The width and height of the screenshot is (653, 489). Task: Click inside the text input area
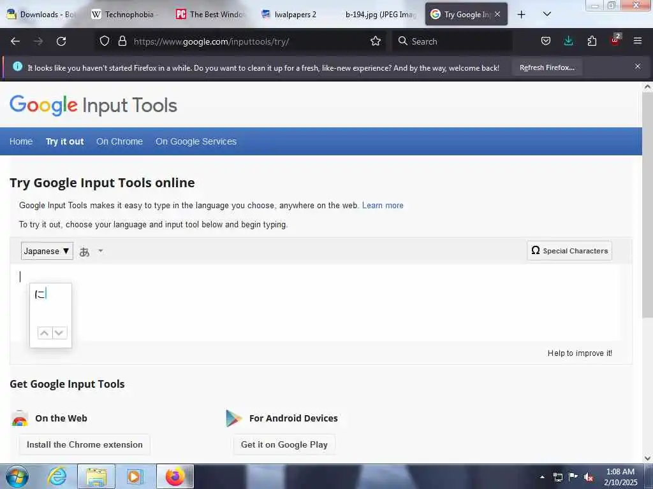click(321, 302)
